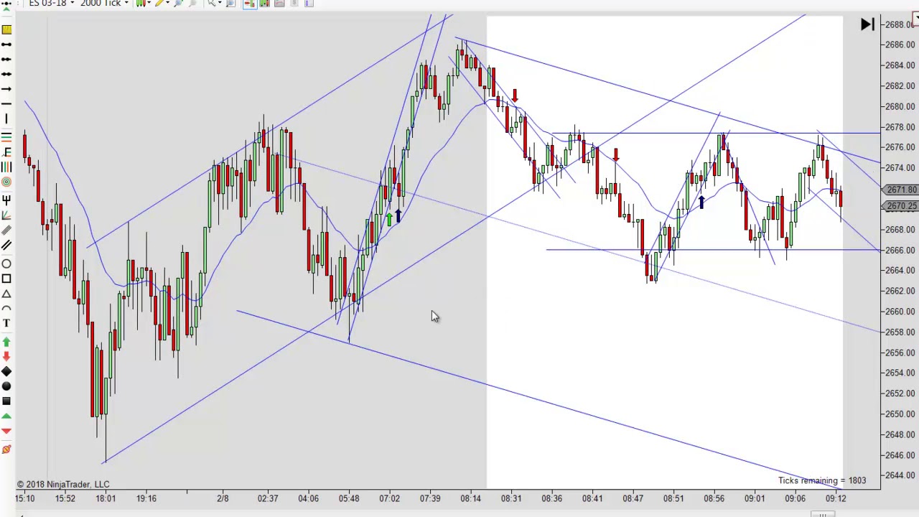Expand the chart style dropdown arrow
The height and width of the screenshot is (517, 919).
[x=149, y=4]
